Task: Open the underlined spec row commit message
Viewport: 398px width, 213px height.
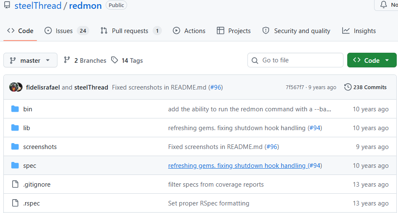Action: coord(237,165)
